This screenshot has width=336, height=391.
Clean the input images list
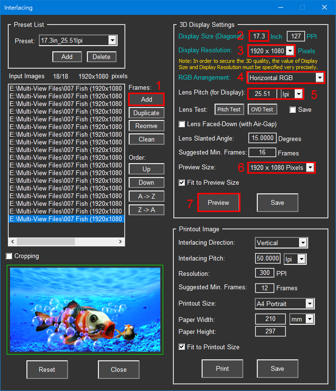point(146,140)
